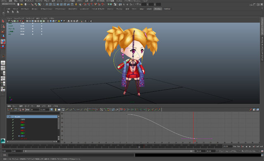Open the Shading menu in viewport panel
264x161 pixels.
click(19, 18)
